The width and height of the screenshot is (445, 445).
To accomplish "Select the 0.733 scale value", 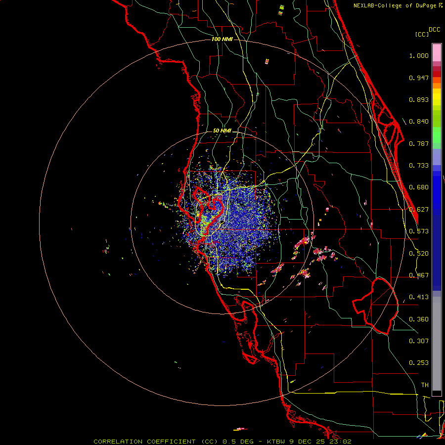I will [419, 166].
